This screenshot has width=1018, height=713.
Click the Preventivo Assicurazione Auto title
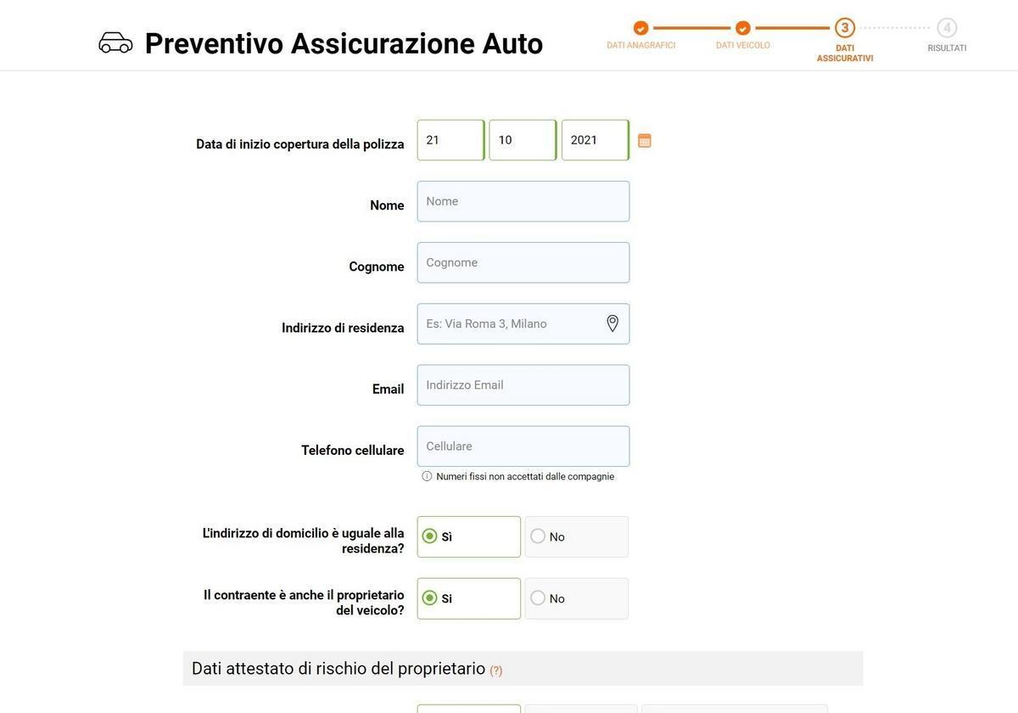pyautogui.click(x=344, y=43)
